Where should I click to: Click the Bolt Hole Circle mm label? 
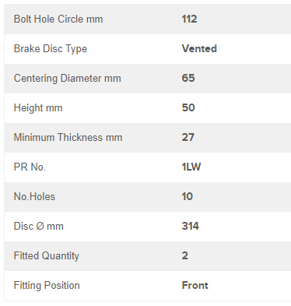[x=58, y=19]
